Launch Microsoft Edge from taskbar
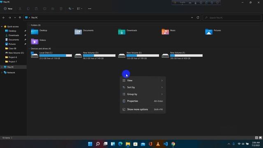 [x=120, y=144]
